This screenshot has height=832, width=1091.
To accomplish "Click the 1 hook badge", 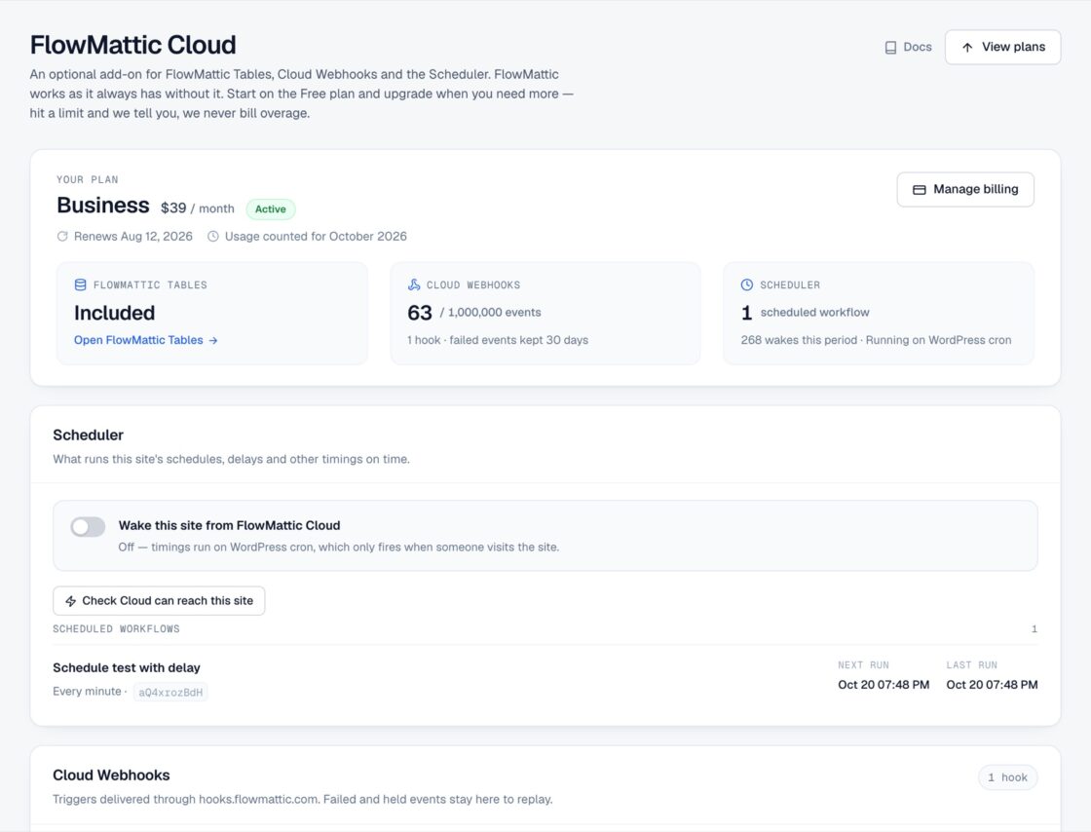I will (1007, 777).
